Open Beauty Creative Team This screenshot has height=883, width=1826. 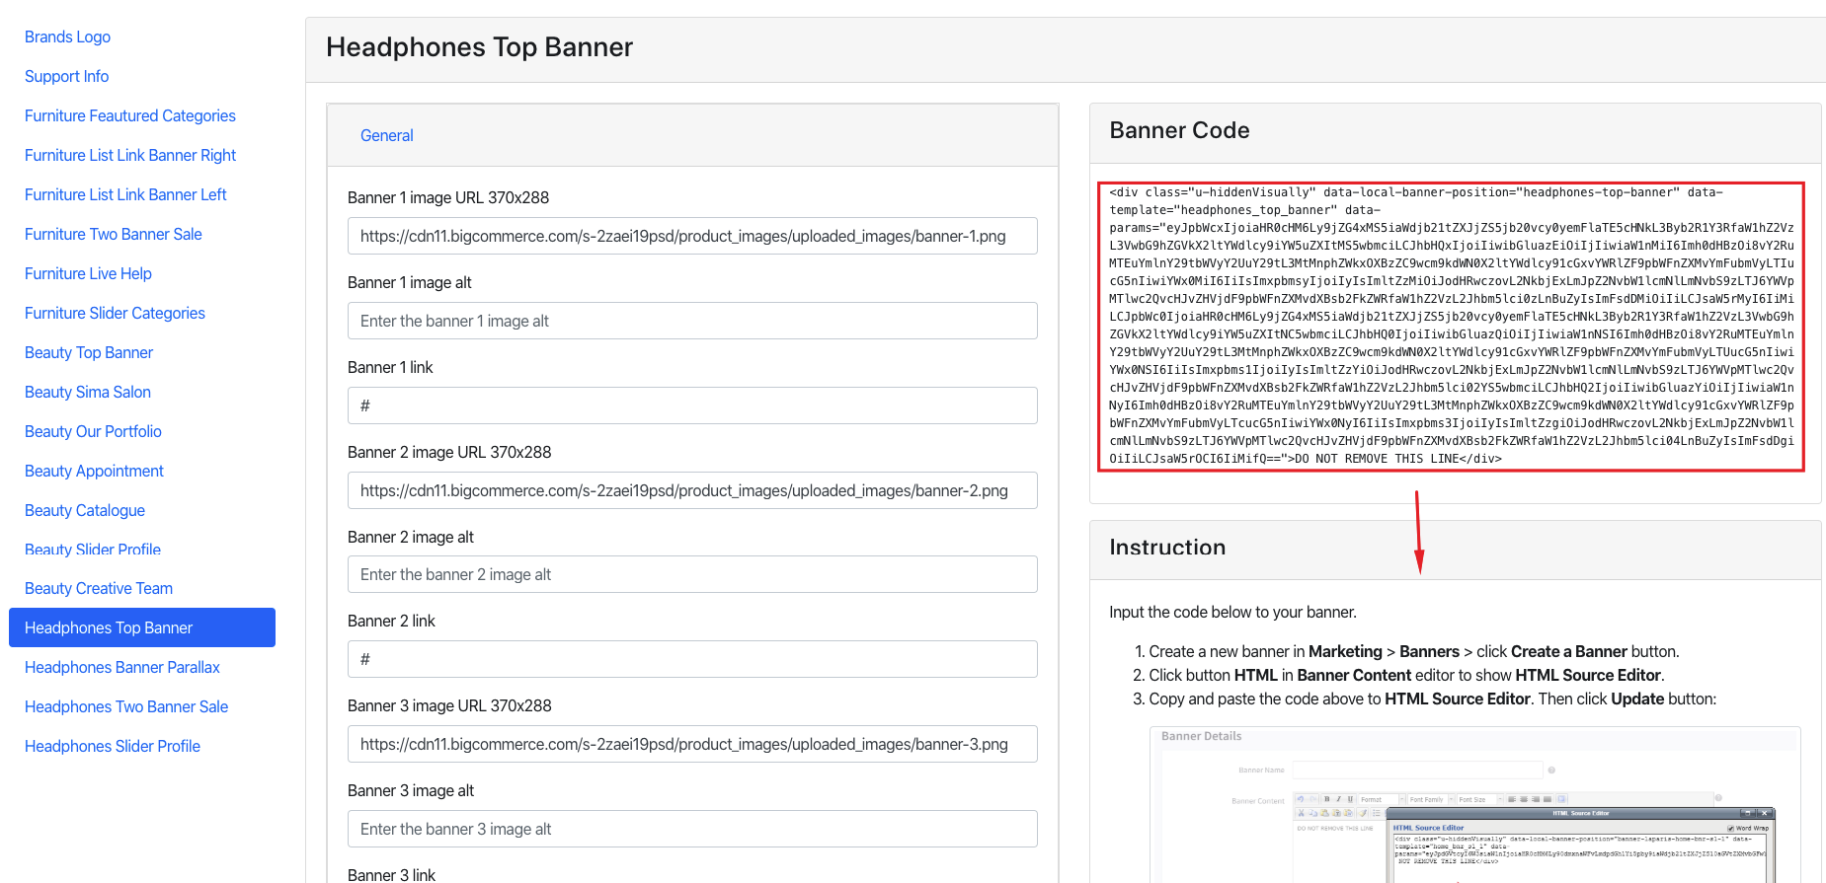pyautogui.click(x=99, y=588)
